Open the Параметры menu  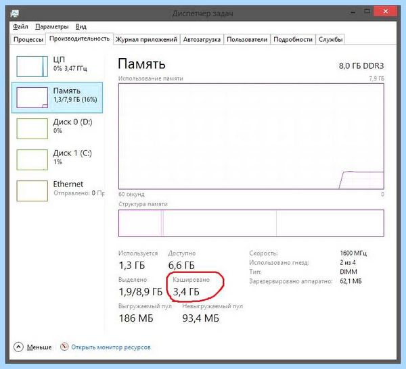tap(52, 26)
